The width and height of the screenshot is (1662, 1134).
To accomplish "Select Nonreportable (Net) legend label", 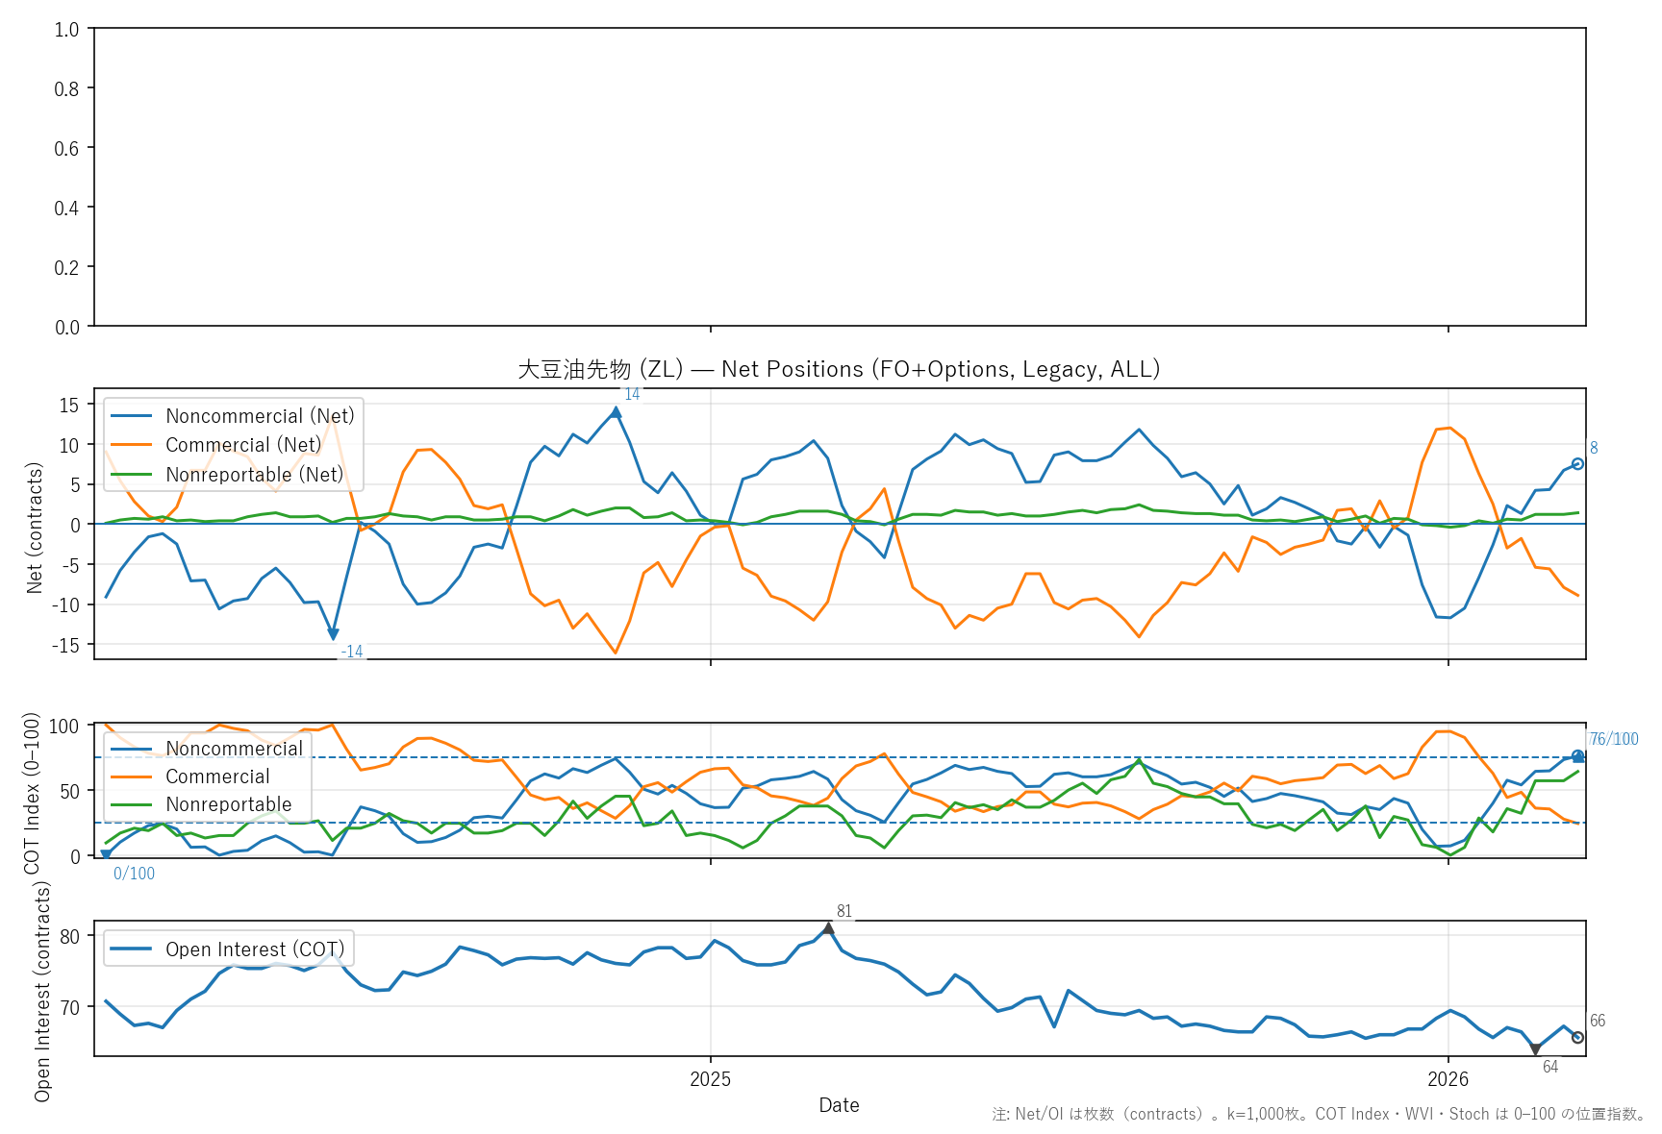I will 254,475.
